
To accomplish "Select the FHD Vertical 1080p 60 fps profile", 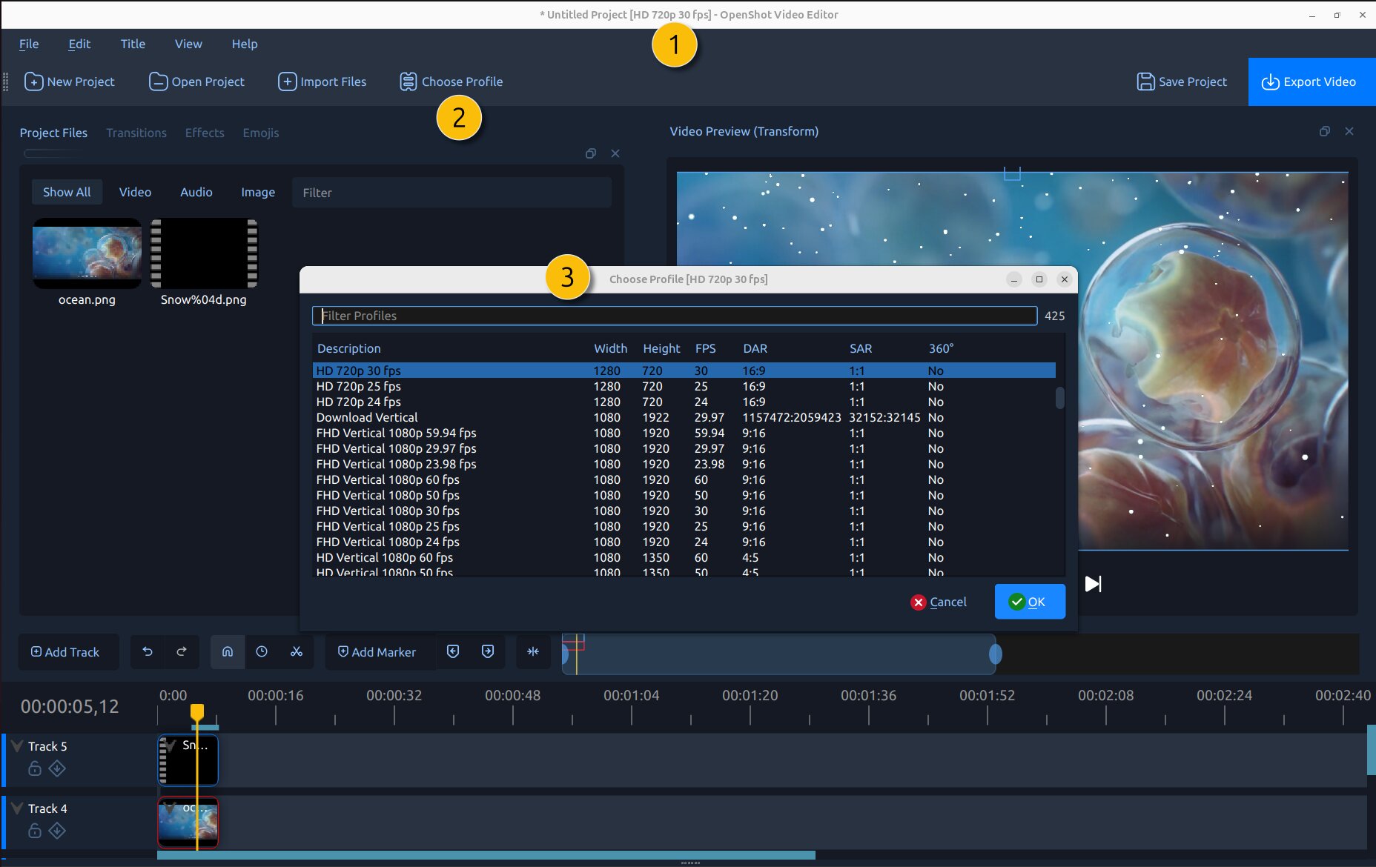I will 388,479.
